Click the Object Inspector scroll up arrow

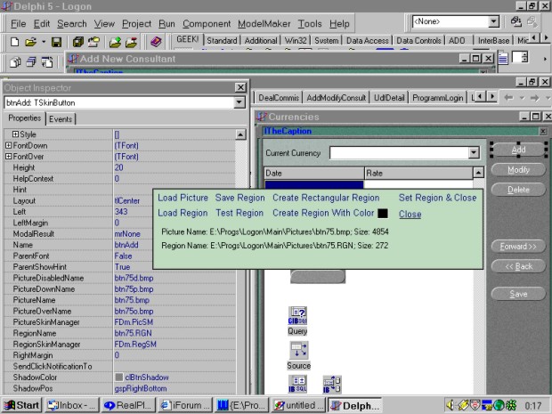pyautogui.click(x=240, y=134)
